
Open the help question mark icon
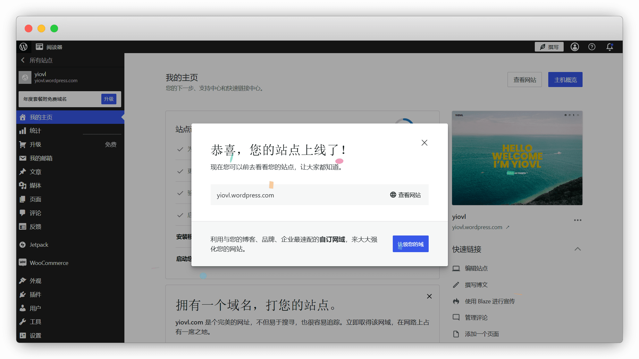(x=592, y=47)
